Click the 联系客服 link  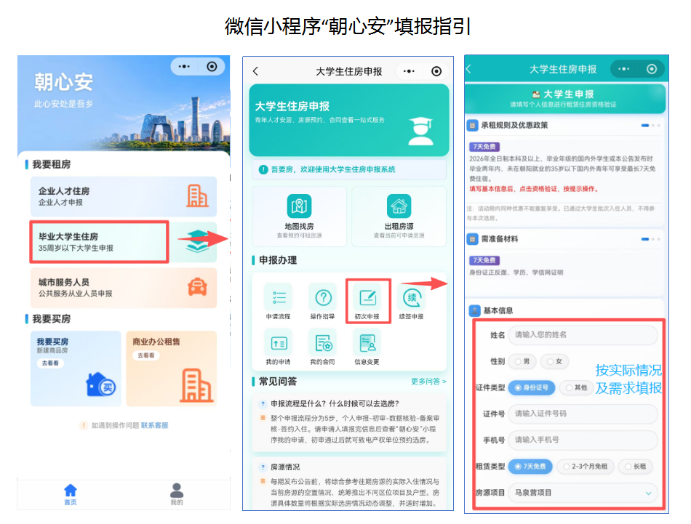pyautogui.click(x=155, y=425)
